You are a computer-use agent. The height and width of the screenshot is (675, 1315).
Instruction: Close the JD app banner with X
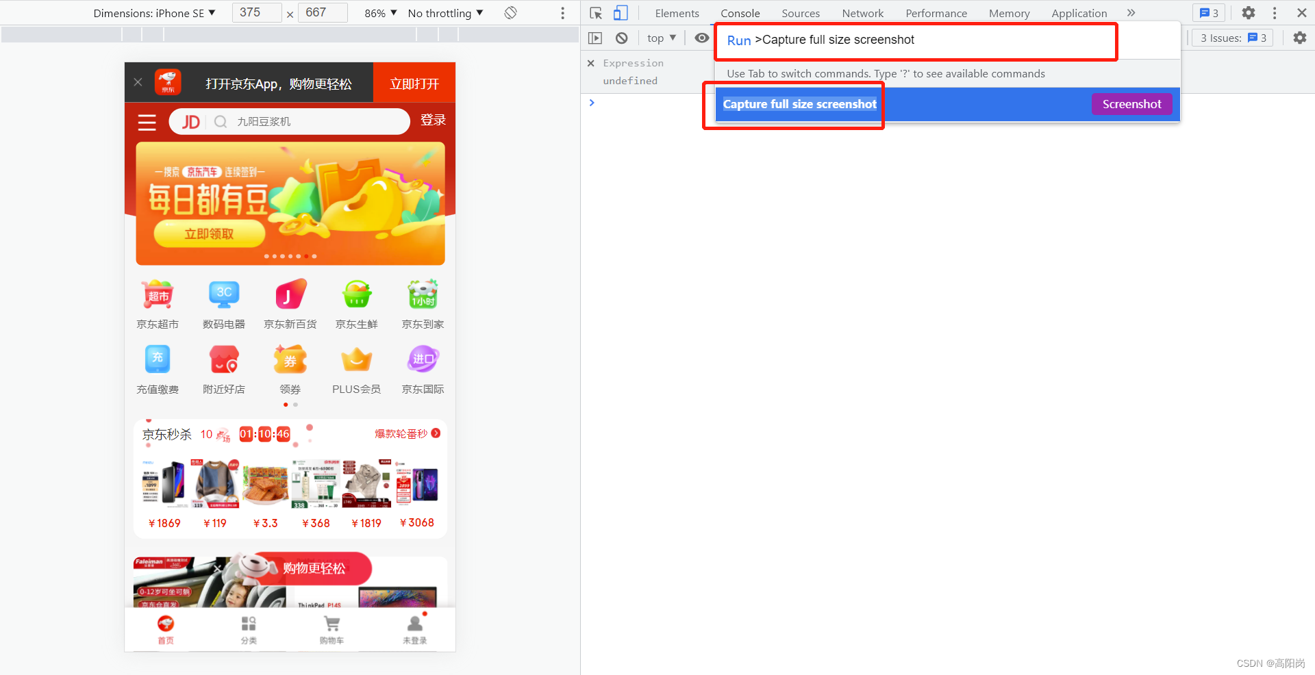(138, 82)
